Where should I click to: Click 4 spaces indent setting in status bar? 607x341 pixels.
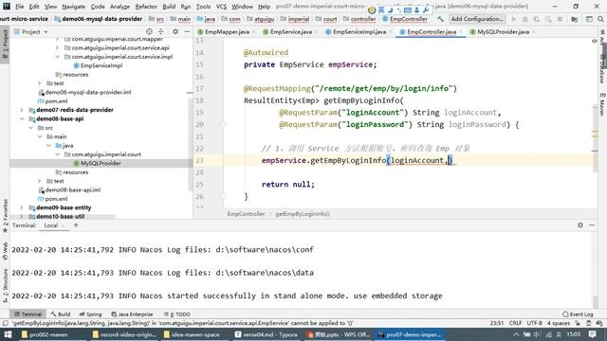[x=559, y=323]
